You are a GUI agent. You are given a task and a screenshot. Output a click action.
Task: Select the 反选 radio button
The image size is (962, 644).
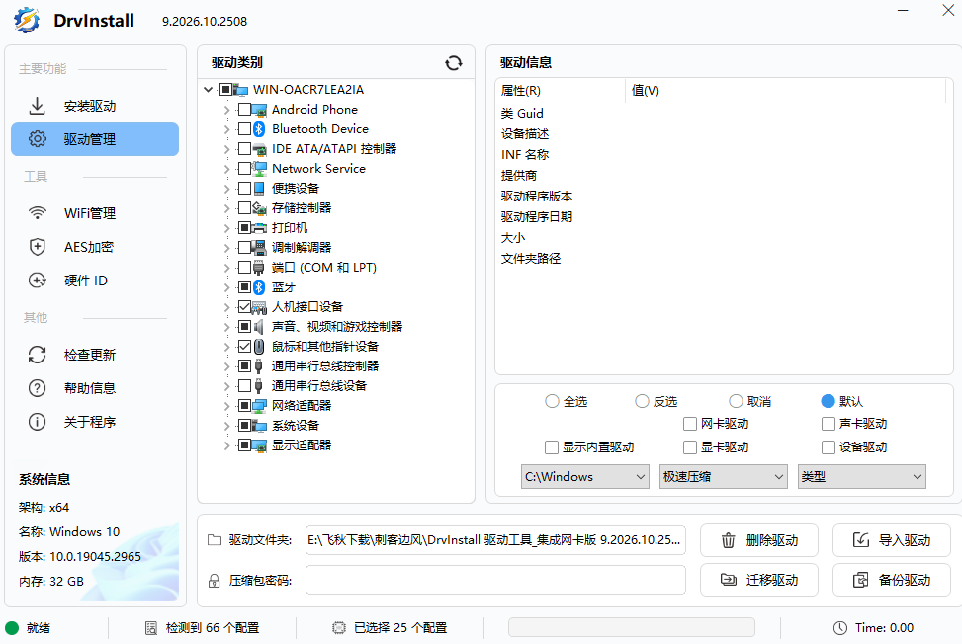[x=642, y=401]
